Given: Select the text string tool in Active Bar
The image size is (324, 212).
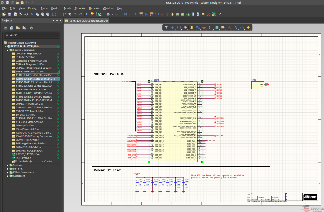Looking at the screenshot, I should pyautogui.click(x=236, y=27).
